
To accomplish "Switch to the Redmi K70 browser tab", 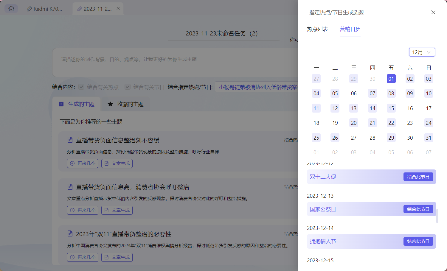I will [46, 9].
